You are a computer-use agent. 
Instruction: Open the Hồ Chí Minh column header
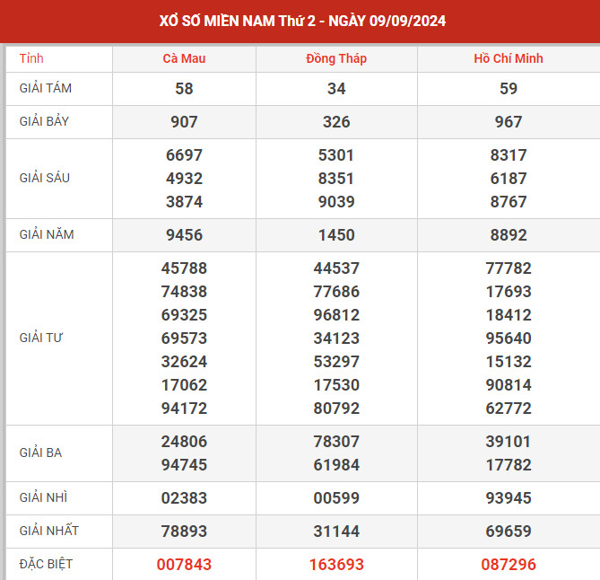point(509,58)
